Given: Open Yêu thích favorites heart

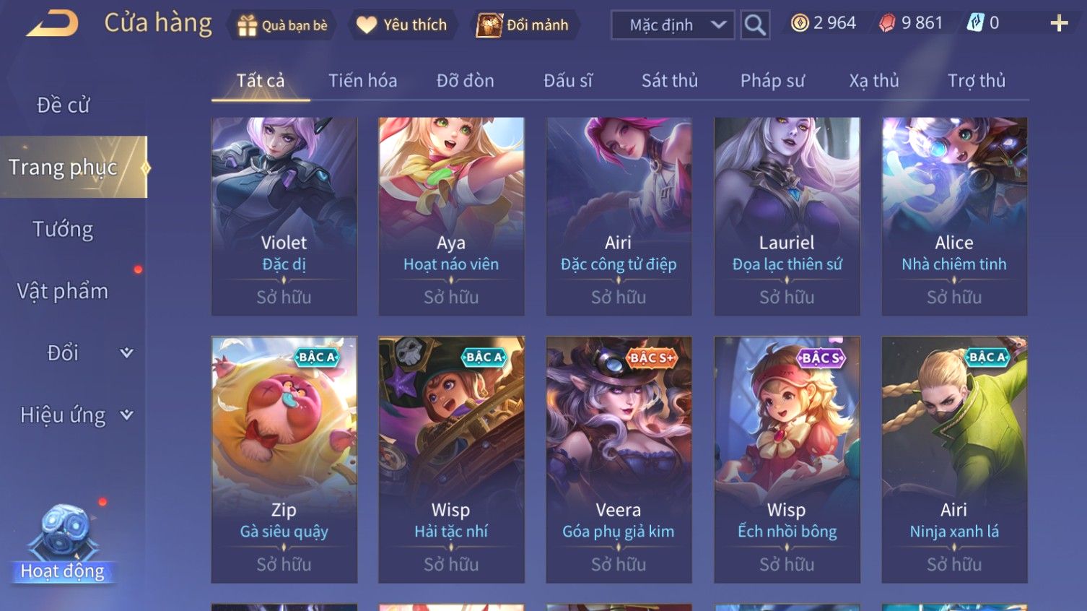Looking at the screenshot, I should tap(402, 25).
